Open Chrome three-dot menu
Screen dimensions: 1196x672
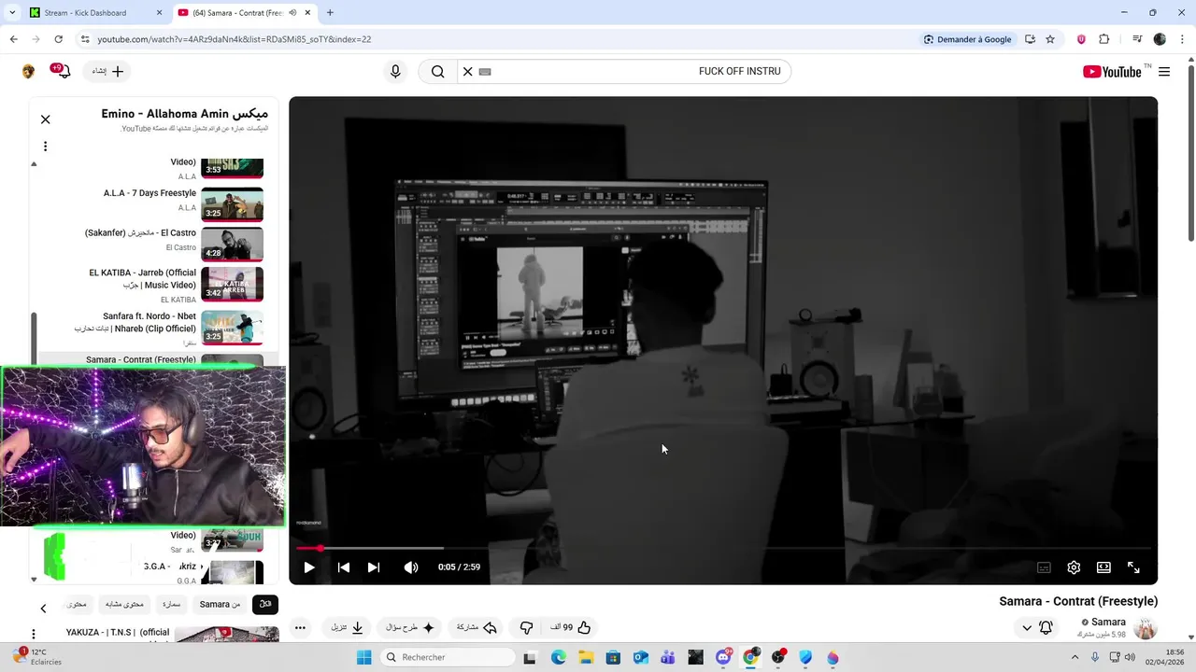click(1182, 39)
